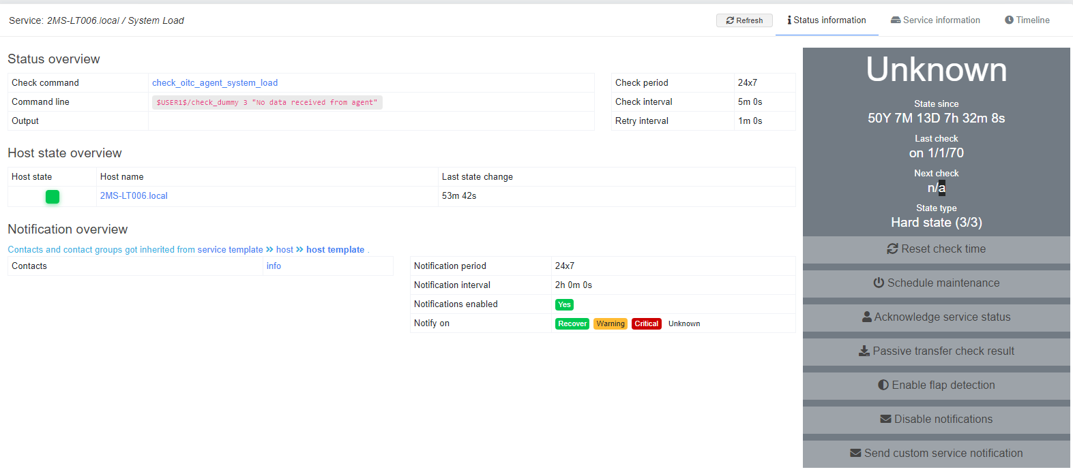Enable flap detection
The image size is (1073, 476).
tap(937, 385)
